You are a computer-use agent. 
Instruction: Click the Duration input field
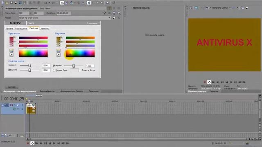(64, 13)
